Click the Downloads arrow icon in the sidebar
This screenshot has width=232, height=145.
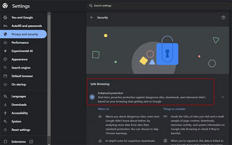point(5,105)
